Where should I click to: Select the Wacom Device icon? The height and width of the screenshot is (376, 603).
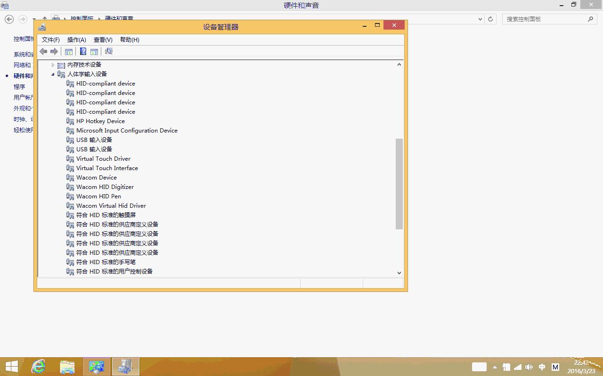[x=70, y=178]
